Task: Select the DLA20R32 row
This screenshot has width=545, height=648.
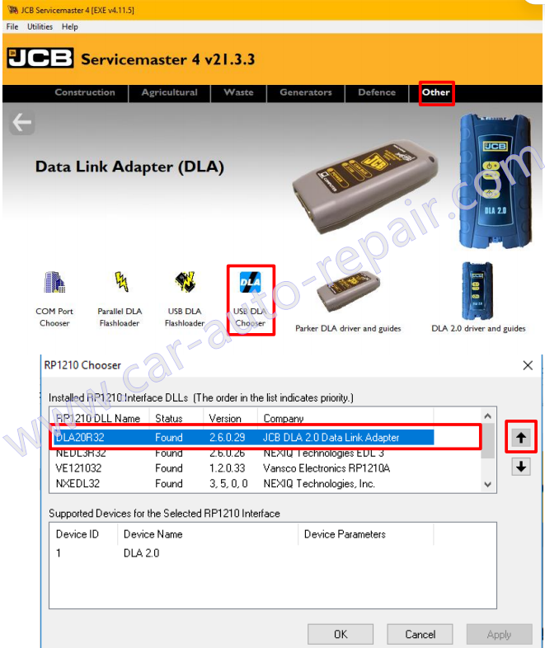Action: (x=244, y=437)
